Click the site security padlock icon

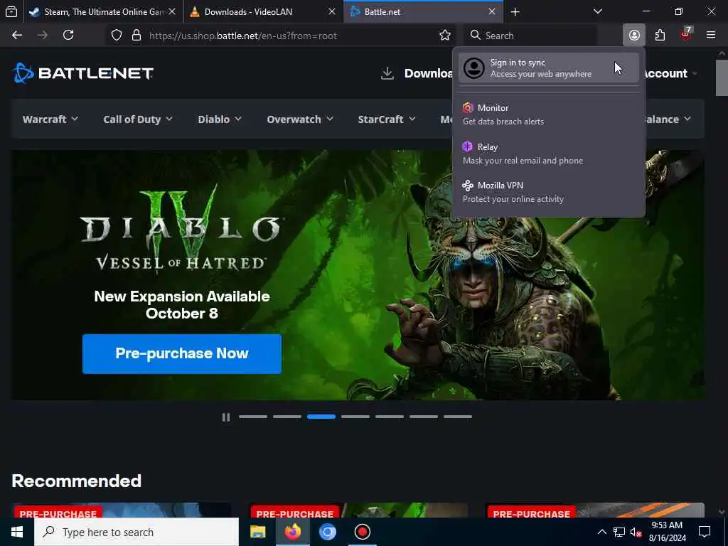136,36
